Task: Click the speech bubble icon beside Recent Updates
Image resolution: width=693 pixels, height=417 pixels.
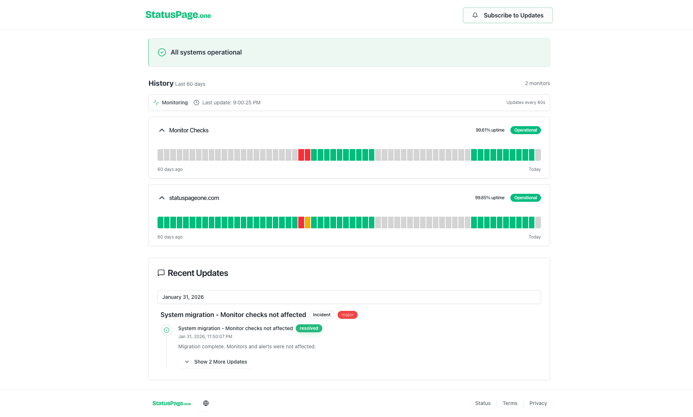Action: [161, 273]
